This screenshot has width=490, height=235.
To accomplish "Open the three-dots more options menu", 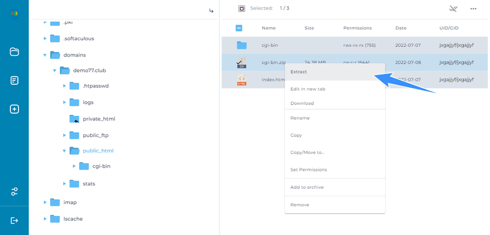I will click(474, 9).
